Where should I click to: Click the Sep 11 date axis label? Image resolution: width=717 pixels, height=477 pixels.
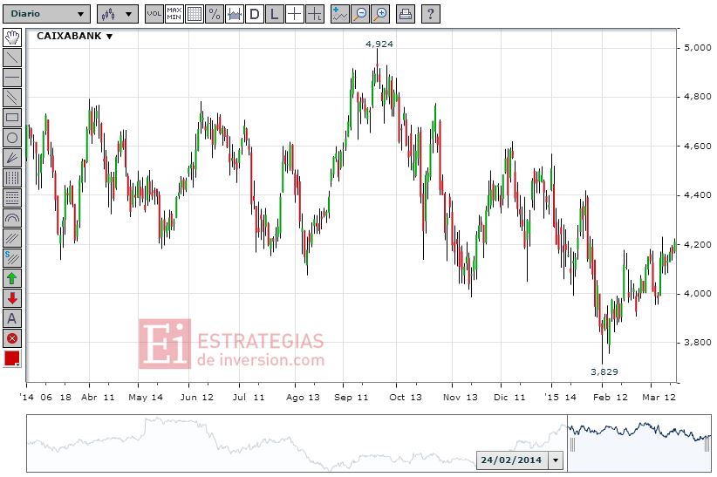pos(352,397)
